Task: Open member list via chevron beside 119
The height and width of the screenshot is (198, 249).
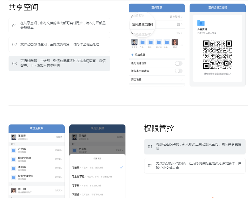Action: pyautogui.click(x=182, y=33)
